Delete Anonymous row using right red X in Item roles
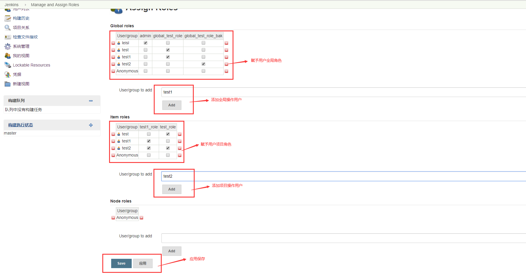Screen dimensions: 526x274 [x=180, y=155]
